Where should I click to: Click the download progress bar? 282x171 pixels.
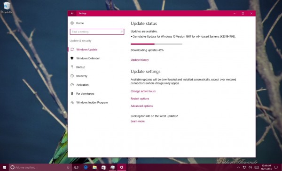[x=157, y=44]
